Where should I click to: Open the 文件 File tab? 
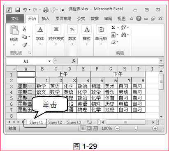[15, 19]
